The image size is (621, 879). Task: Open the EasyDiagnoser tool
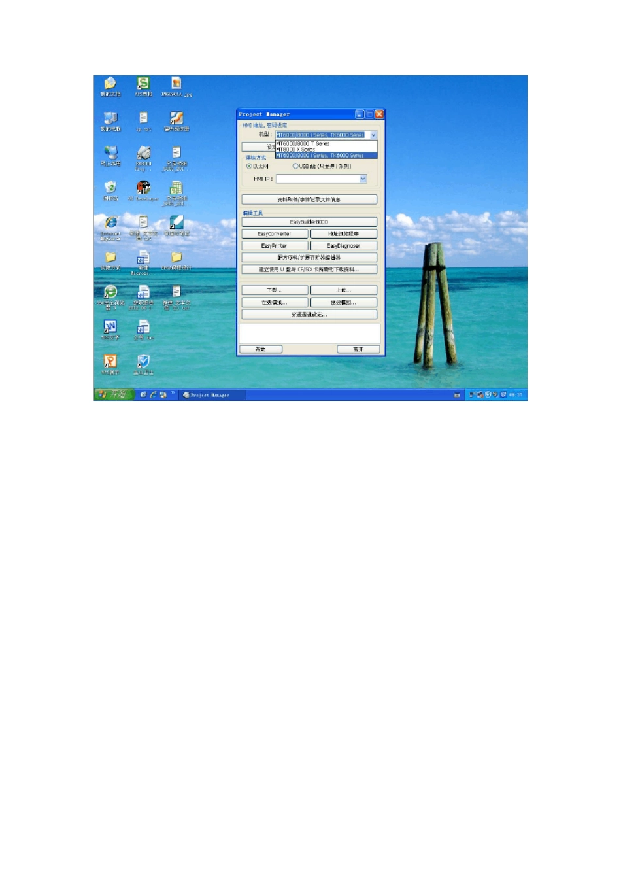click(343, 246)
